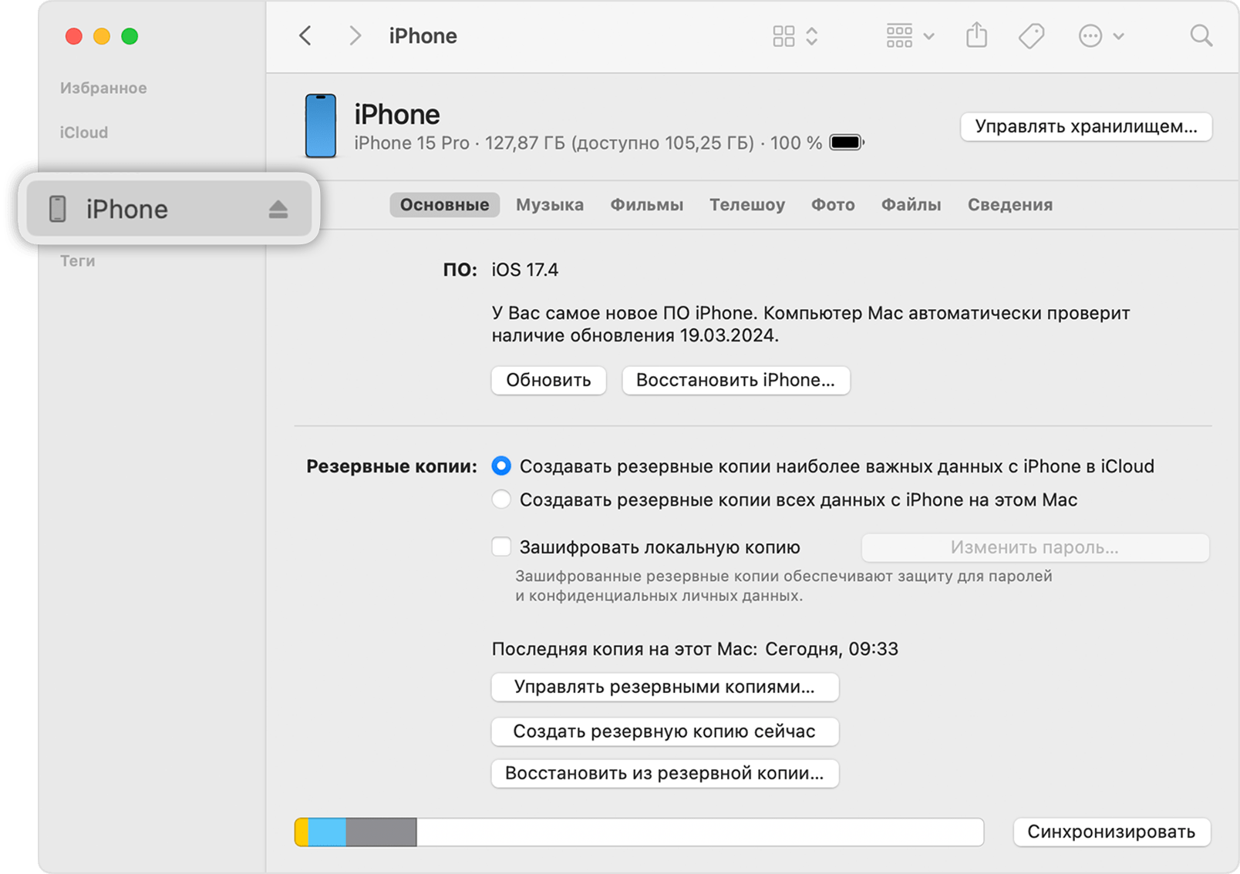Viewport: 1240px width, 874px height.
Task: Close the Finder window with red button
Action: point(74,36)
